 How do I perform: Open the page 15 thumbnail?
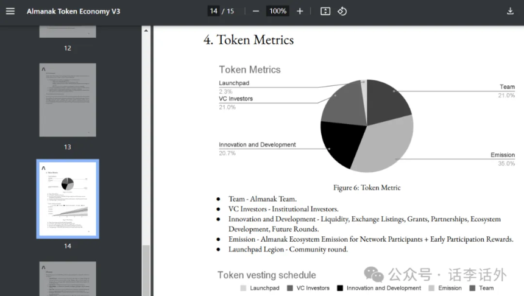[x=68, y=278]
